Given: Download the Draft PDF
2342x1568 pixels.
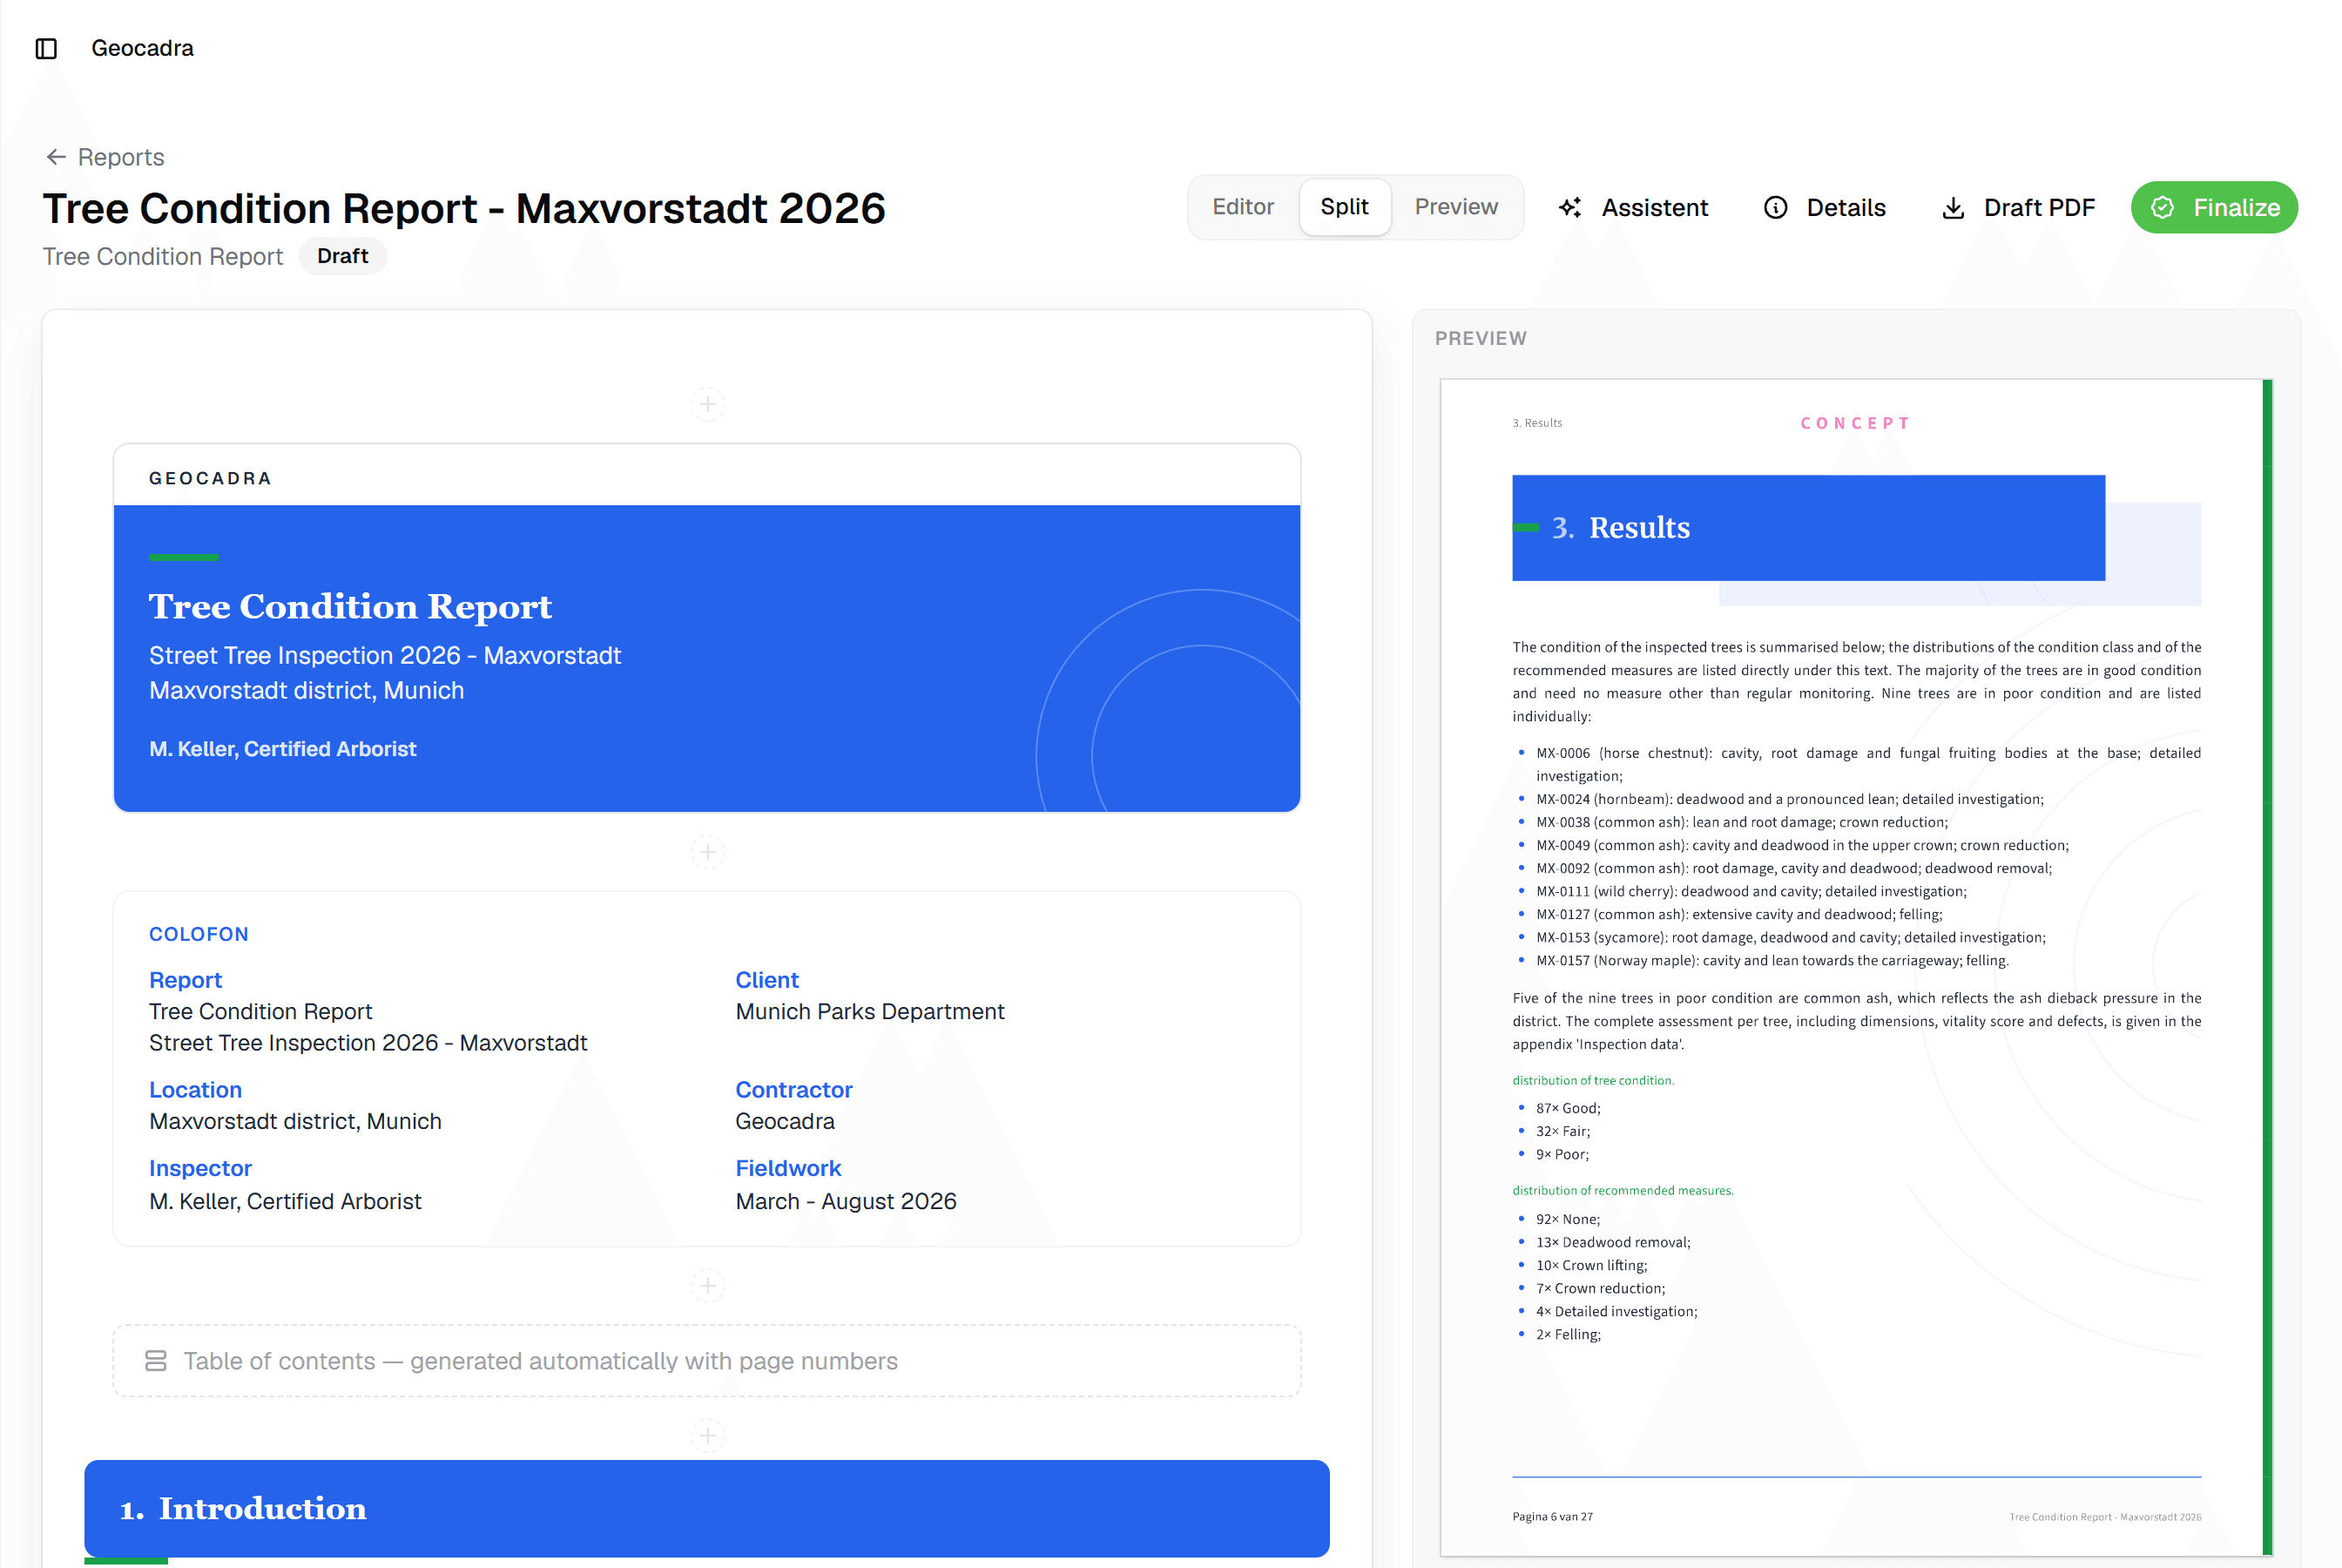Looking at the screenshot, I should point(2017,207).
